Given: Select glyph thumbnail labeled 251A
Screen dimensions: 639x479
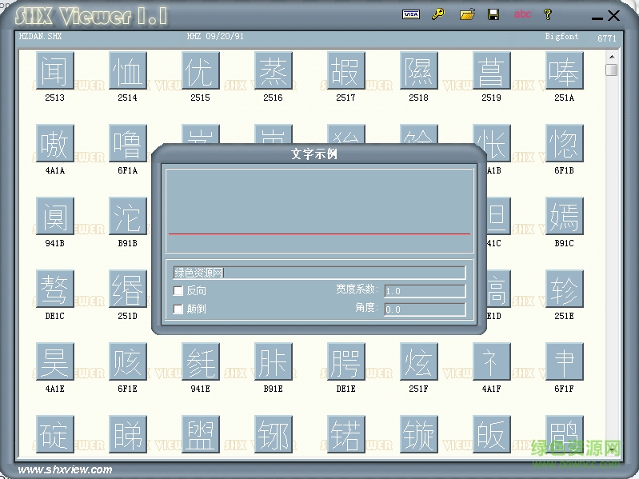Looking at the screenshot, I should [565, 72].
